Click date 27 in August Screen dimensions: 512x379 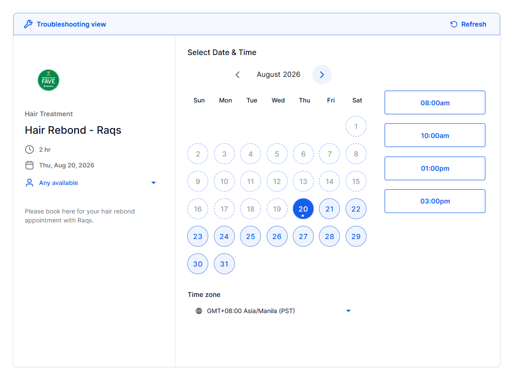coord(303,236)
